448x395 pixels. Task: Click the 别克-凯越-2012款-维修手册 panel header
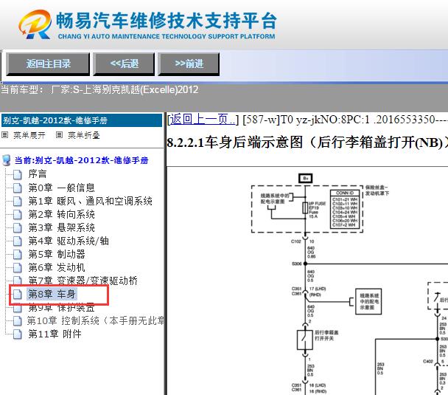coord(82,120)
